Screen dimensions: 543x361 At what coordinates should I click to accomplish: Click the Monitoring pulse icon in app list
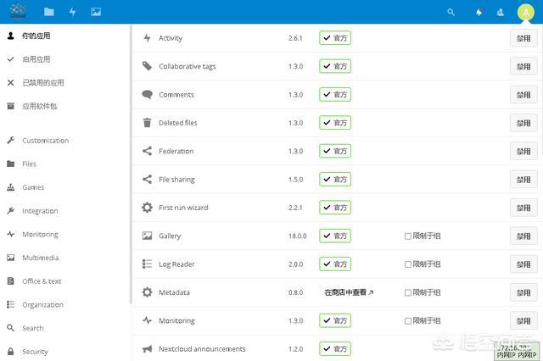click(147, 320)
